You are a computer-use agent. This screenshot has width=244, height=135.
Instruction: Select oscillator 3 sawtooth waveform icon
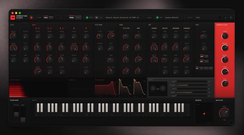[x=63, y=28]
